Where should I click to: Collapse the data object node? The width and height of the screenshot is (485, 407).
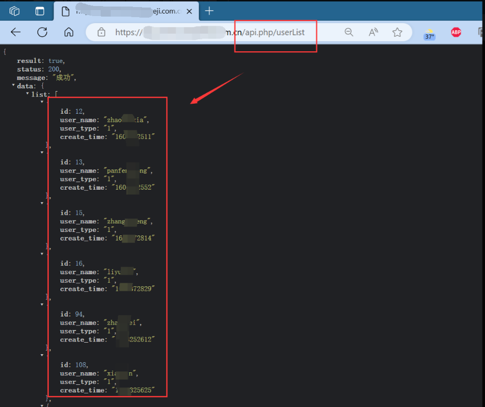click(14, 86)
